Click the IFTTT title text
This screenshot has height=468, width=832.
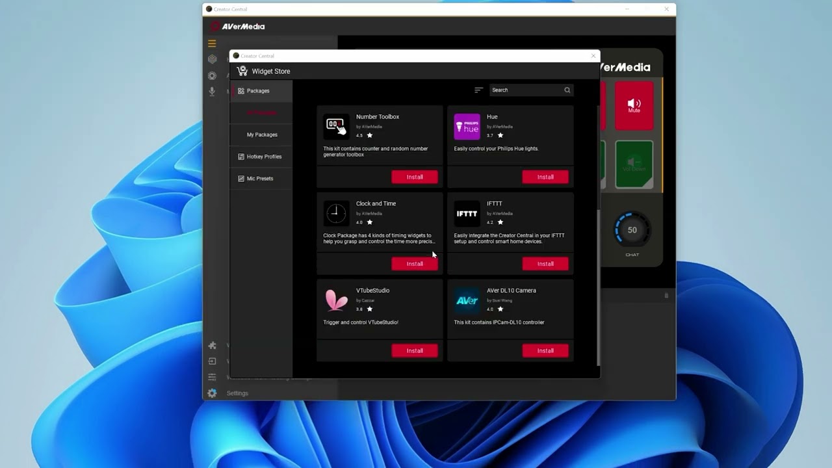pyautogui.click(x=494, y=203)
